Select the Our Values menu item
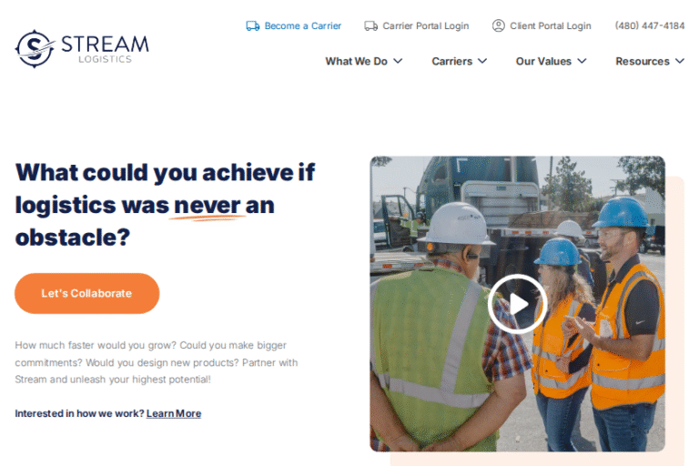This screenshot has height=466, width=699. [x=543, y=61]
